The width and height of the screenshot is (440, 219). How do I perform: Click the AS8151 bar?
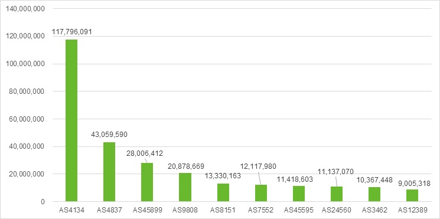223,192
